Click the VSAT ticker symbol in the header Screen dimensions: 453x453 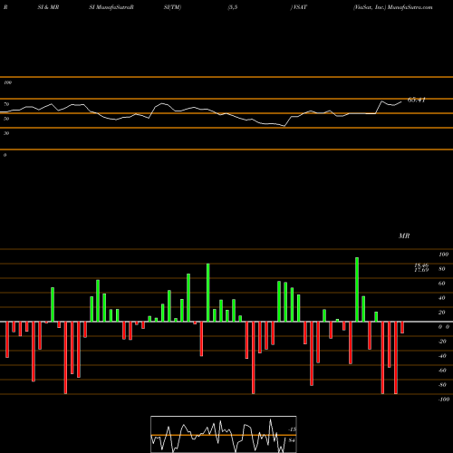tap(299, 7)
